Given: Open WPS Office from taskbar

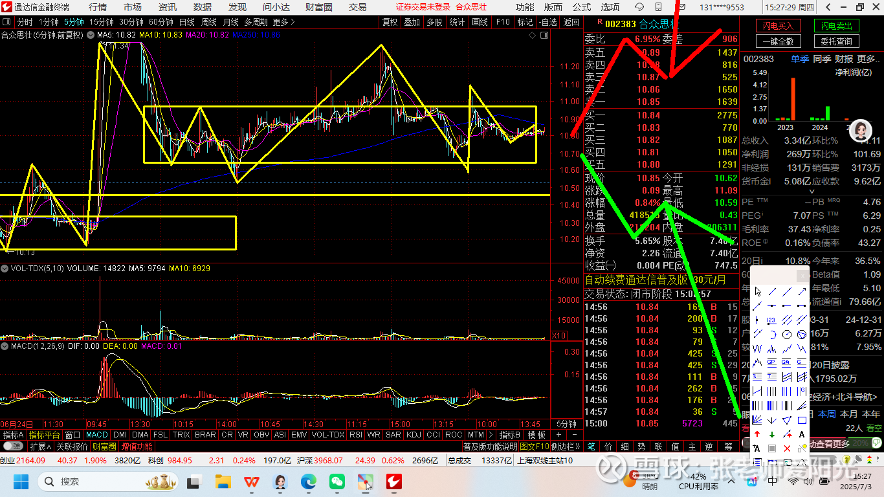Looking at the screenshot, I should (251, 481).
